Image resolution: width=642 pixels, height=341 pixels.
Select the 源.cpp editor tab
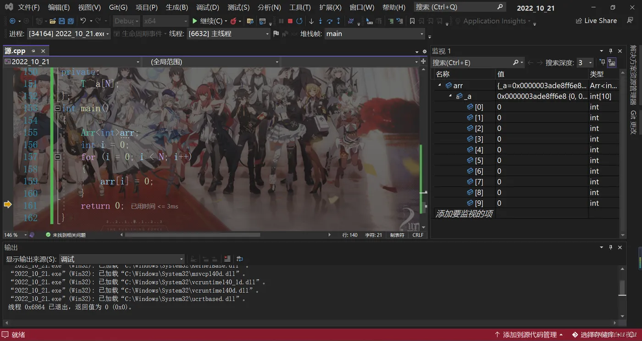15,51
